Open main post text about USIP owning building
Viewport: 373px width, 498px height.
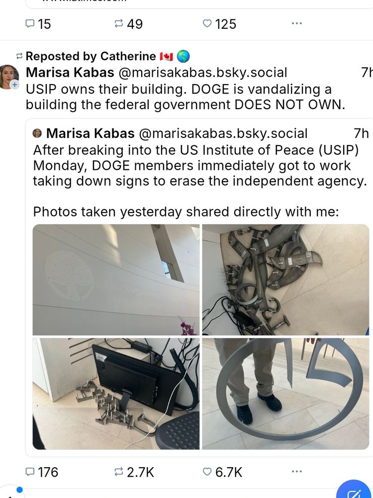185,97
